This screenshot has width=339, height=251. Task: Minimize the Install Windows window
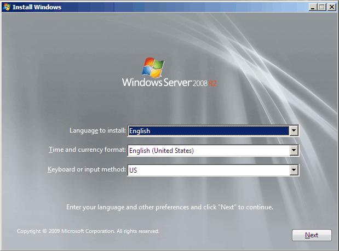point(312,7)
